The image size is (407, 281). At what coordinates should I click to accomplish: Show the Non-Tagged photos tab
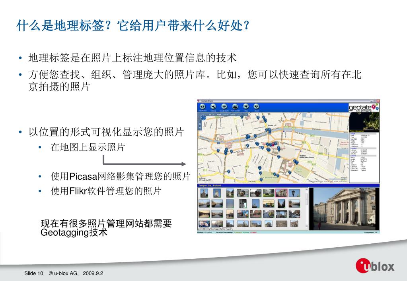pos(227,229)
